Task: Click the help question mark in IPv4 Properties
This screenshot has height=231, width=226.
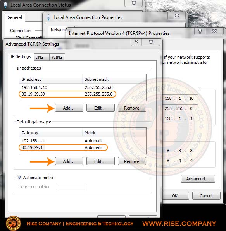Action: 200,31
